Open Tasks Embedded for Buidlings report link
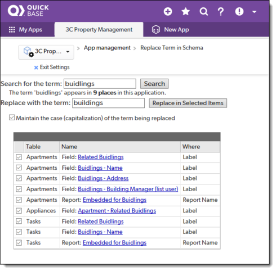 point(114,243)
